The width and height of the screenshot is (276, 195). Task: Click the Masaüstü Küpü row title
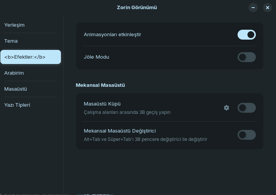102,104
